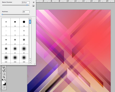Click the brush list scroll down arrow
The height and width of the screenshot is (92, 115).
[x=30, y=62]
